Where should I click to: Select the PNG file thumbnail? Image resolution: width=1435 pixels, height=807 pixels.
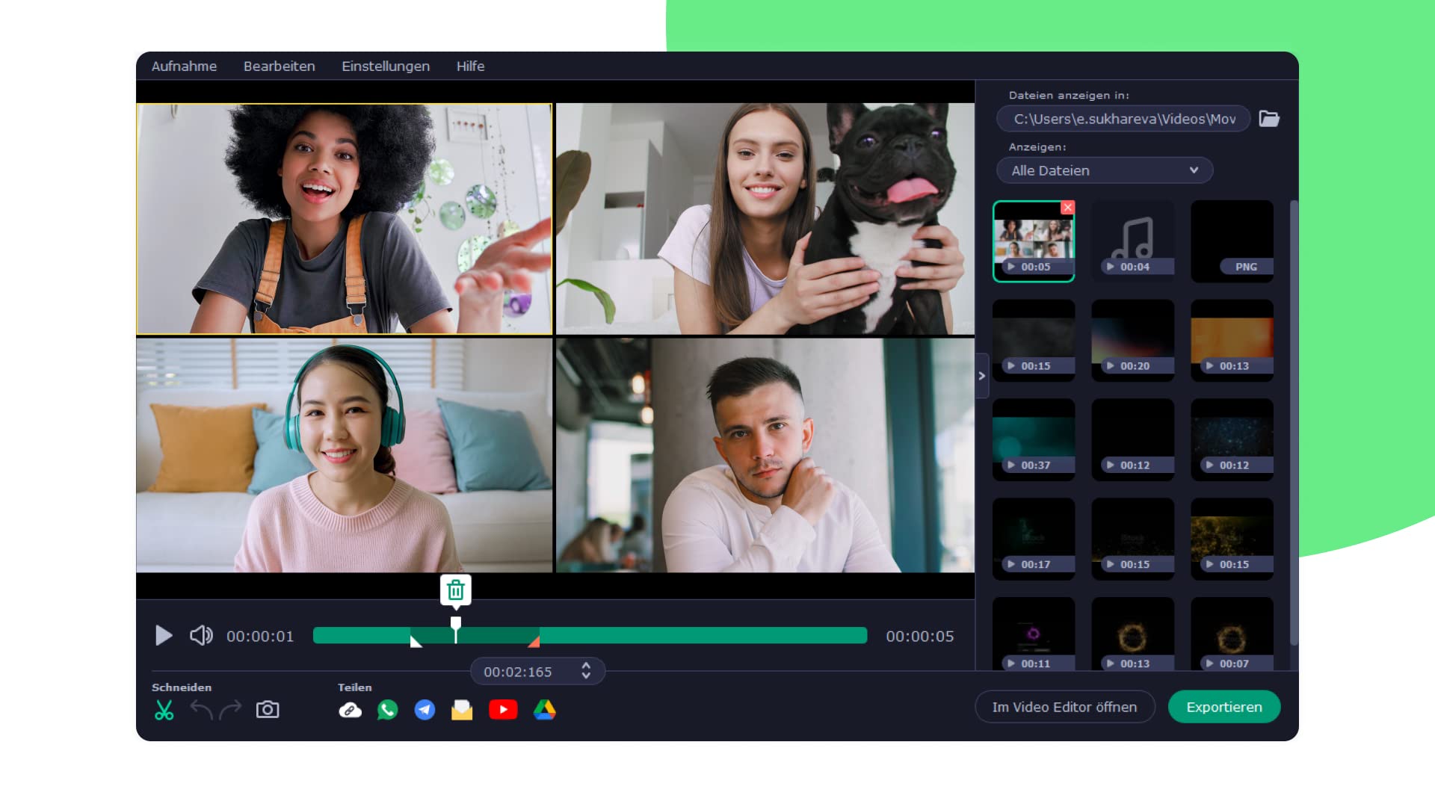click(x=1232, y=241)
